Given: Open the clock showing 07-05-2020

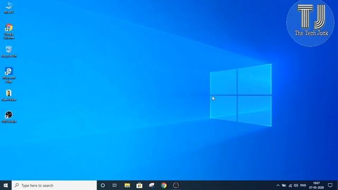Looking at the screenshot, I should 316,185.
